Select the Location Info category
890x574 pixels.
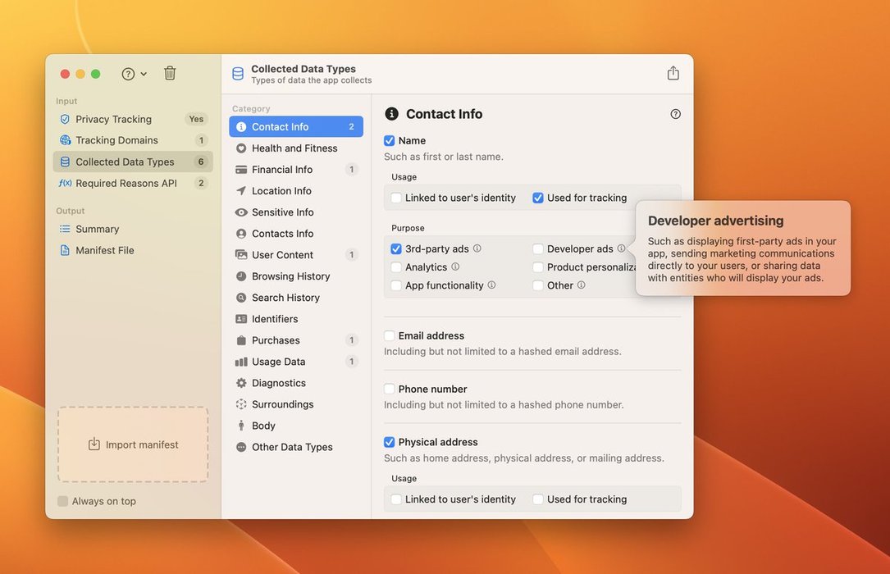tap(281, 191)
